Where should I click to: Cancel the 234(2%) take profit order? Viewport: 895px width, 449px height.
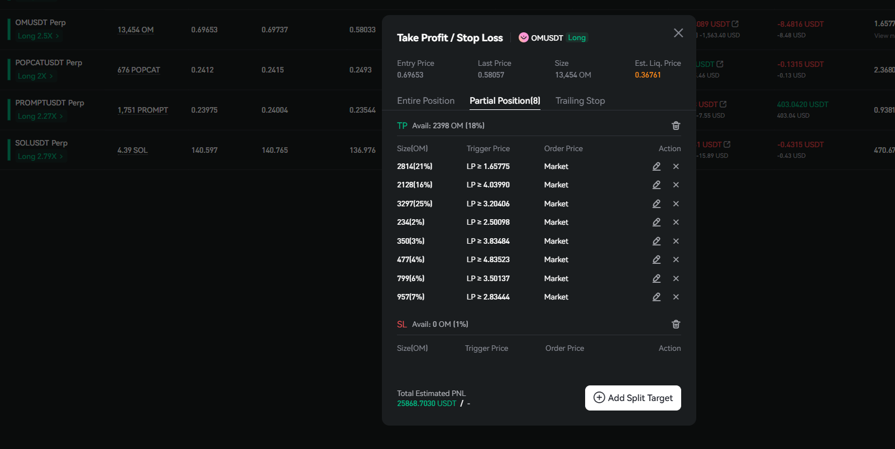pyautogui.click(x=676, y=223)
